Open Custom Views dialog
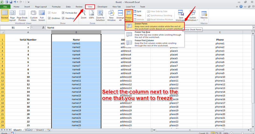 point(34,15)
